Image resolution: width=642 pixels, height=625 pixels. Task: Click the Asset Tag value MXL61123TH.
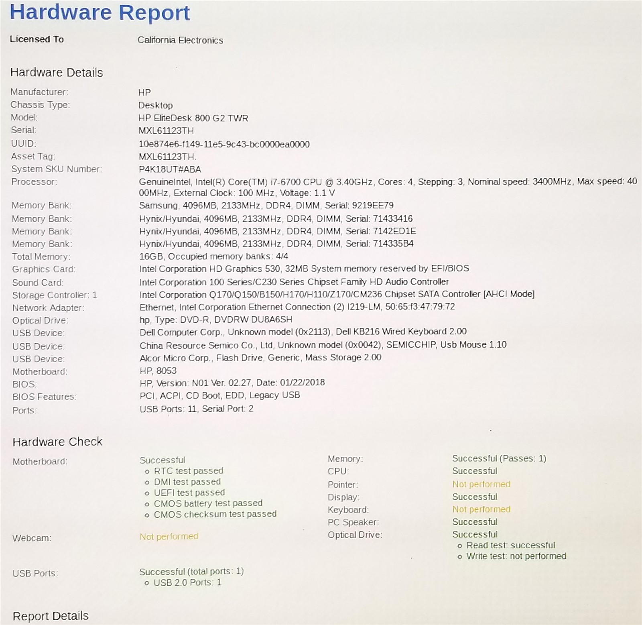(167, 157)
